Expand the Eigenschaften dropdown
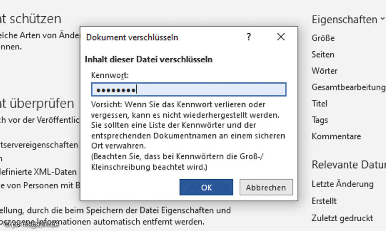The height and width of the screenshot is (231, 386). [348, 20]
